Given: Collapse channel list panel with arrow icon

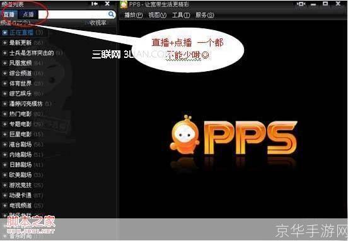Looking at the screenshot, I should (x=95, y=4).
